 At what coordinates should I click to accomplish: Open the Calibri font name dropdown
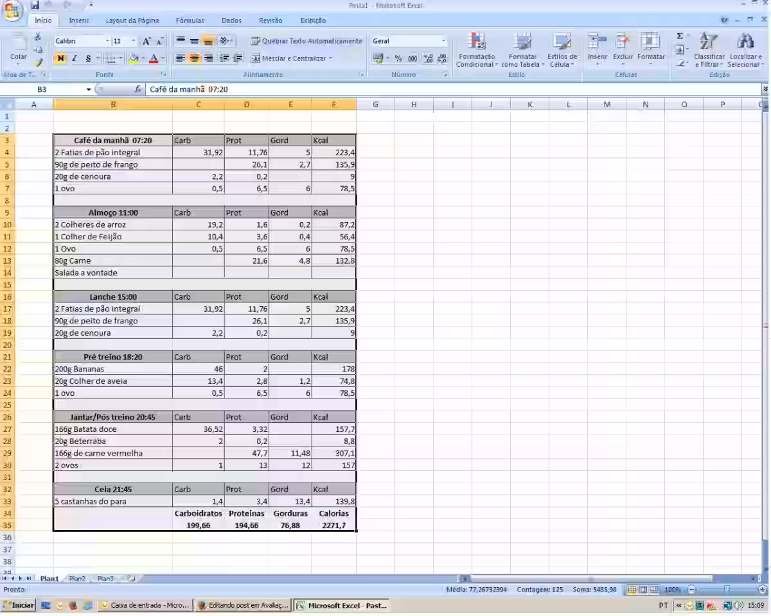(107, 41)
